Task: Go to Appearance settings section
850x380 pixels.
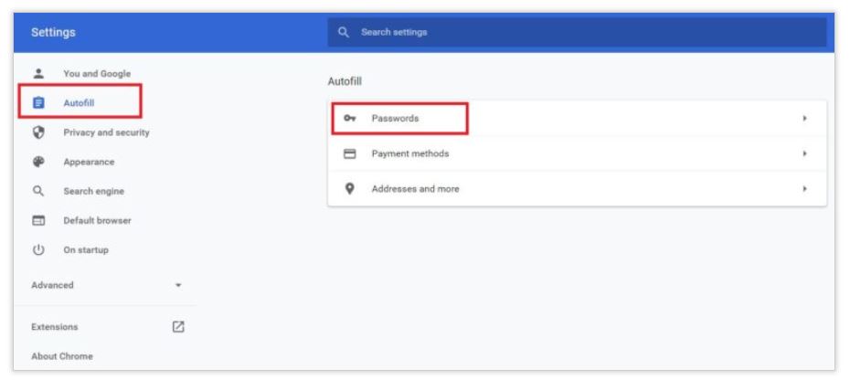Action: [89, 162]
